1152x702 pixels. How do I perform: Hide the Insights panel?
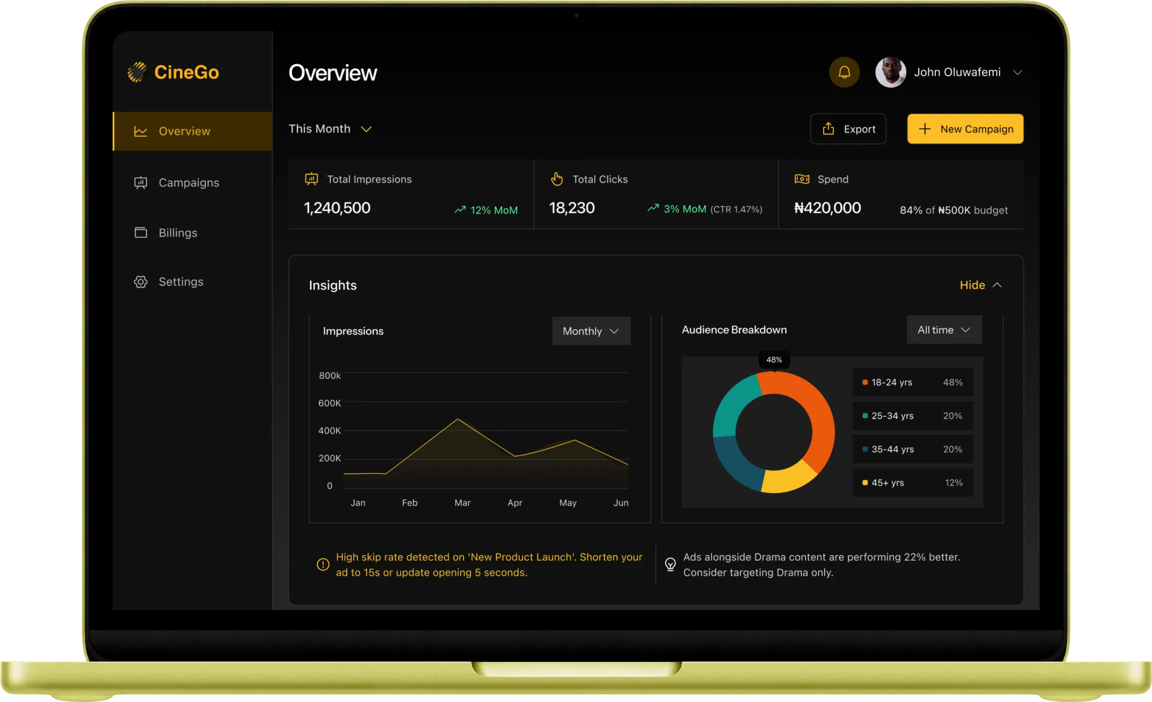[x=981, y=285]
